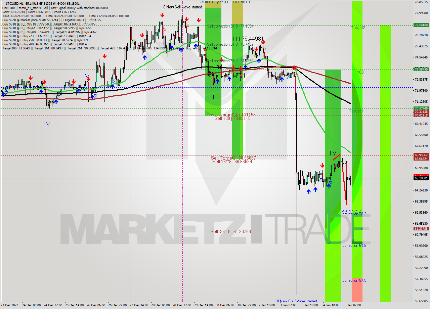Select the LTCUSD,H1 symbol title text
The width and height of the screenshot is (430, 309).
point(15,3)
